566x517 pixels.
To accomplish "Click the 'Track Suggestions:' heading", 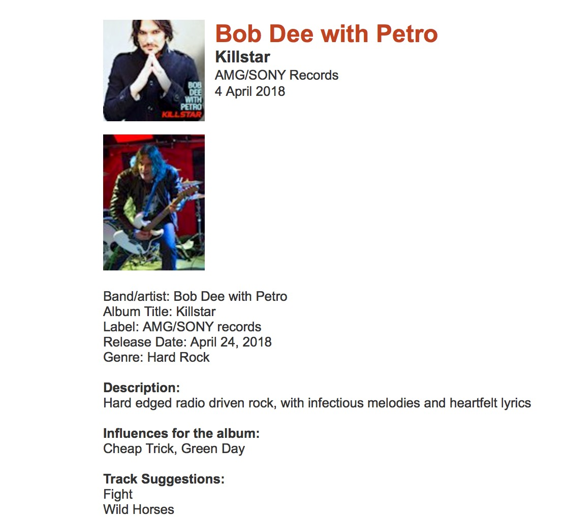I will 164,479.
